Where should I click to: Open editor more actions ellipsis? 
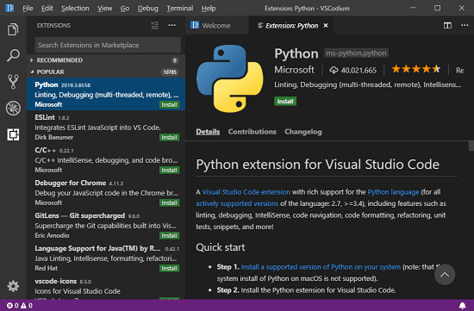[465, 25]
